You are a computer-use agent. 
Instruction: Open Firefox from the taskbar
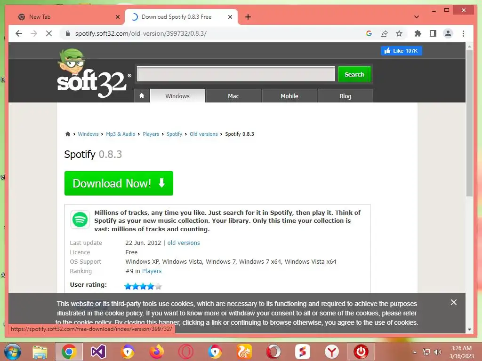point(157,352)
